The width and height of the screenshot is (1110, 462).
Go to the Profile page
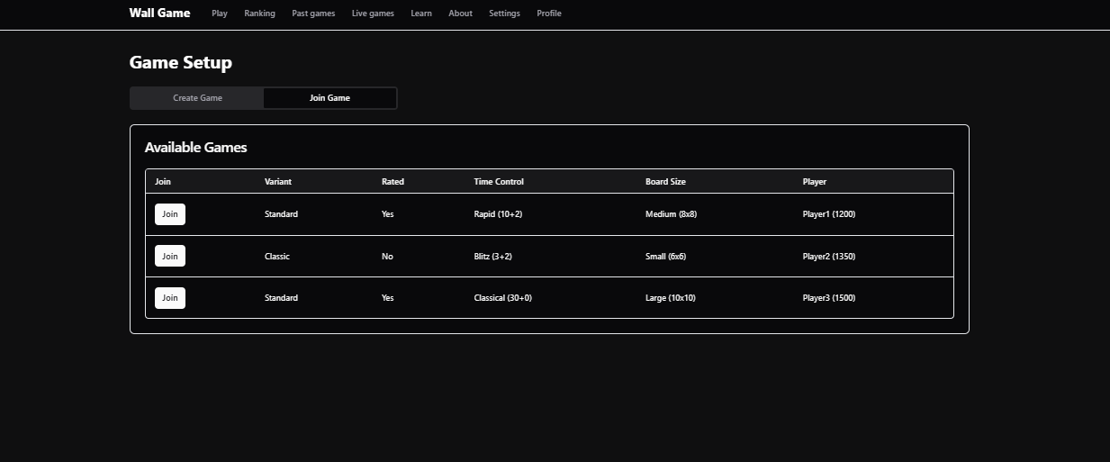tap(549, 14)
